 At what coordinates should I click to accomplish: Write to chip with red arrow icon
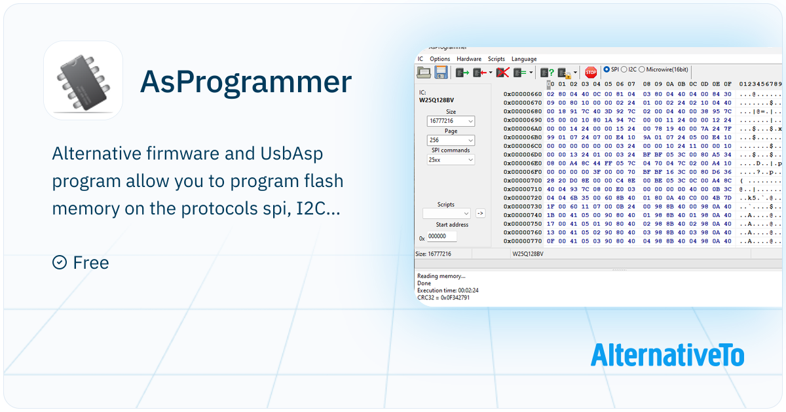point(480,72)
